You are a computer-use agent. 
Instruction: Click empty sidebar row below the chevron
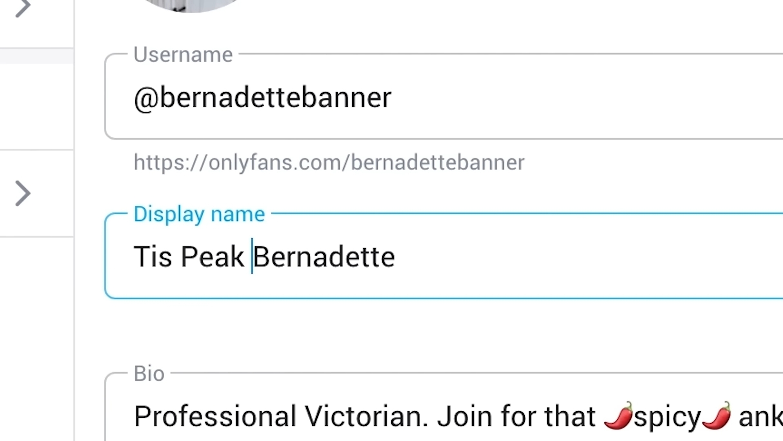pos(37,339)
